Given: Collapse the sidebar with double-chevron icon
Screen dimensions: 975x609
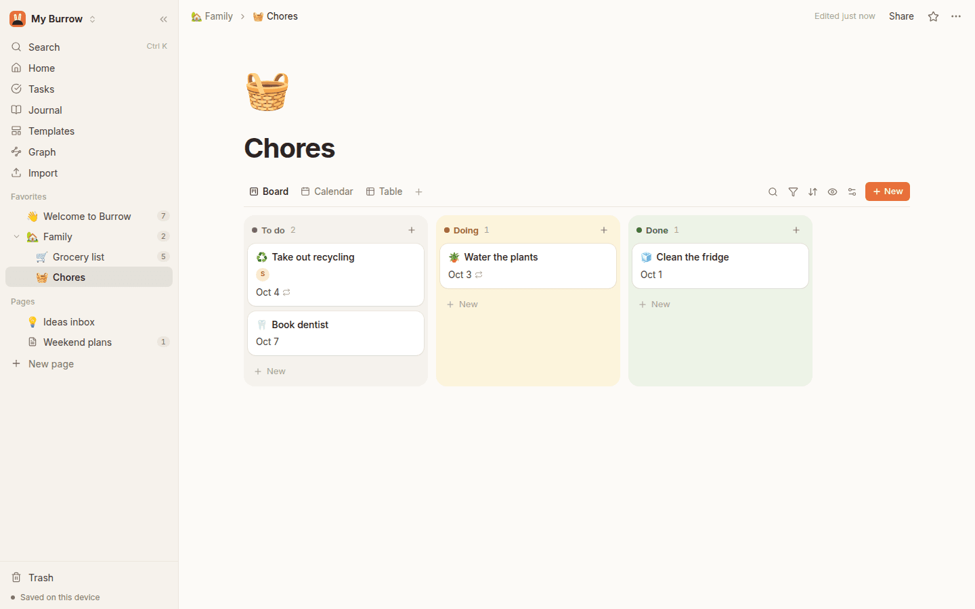Looking at the screenshot, I should coord(163,19).
